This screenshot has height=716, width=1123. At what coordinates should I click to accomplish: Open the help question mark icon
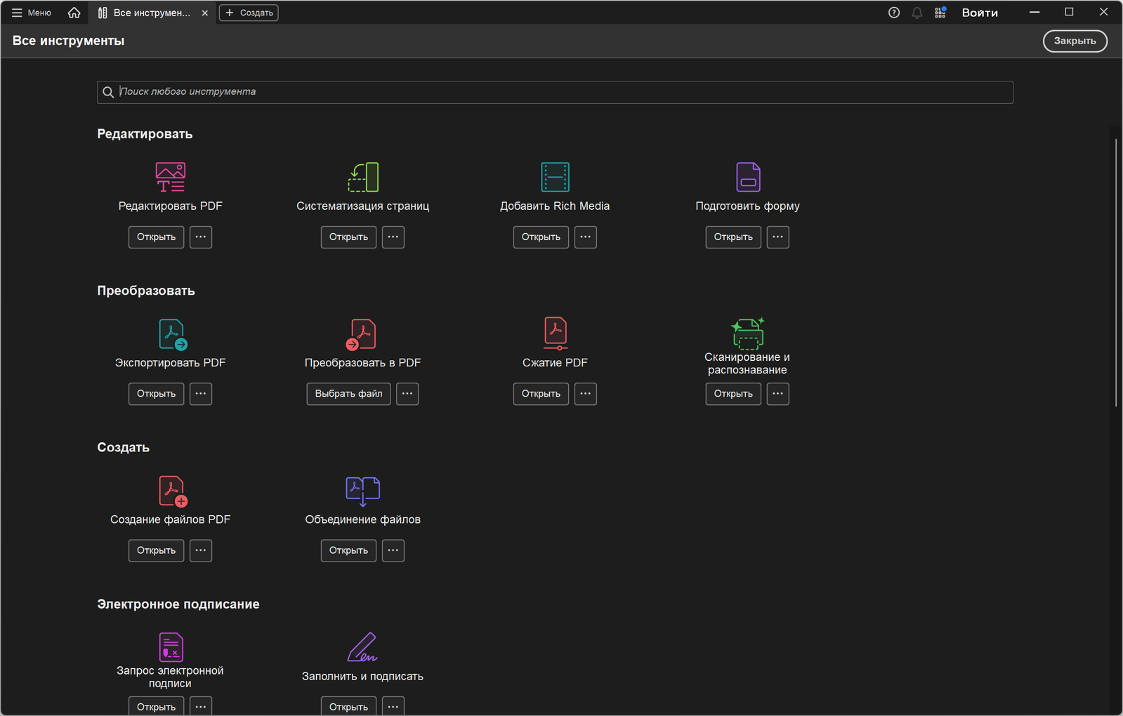click(x=893, y=13)
